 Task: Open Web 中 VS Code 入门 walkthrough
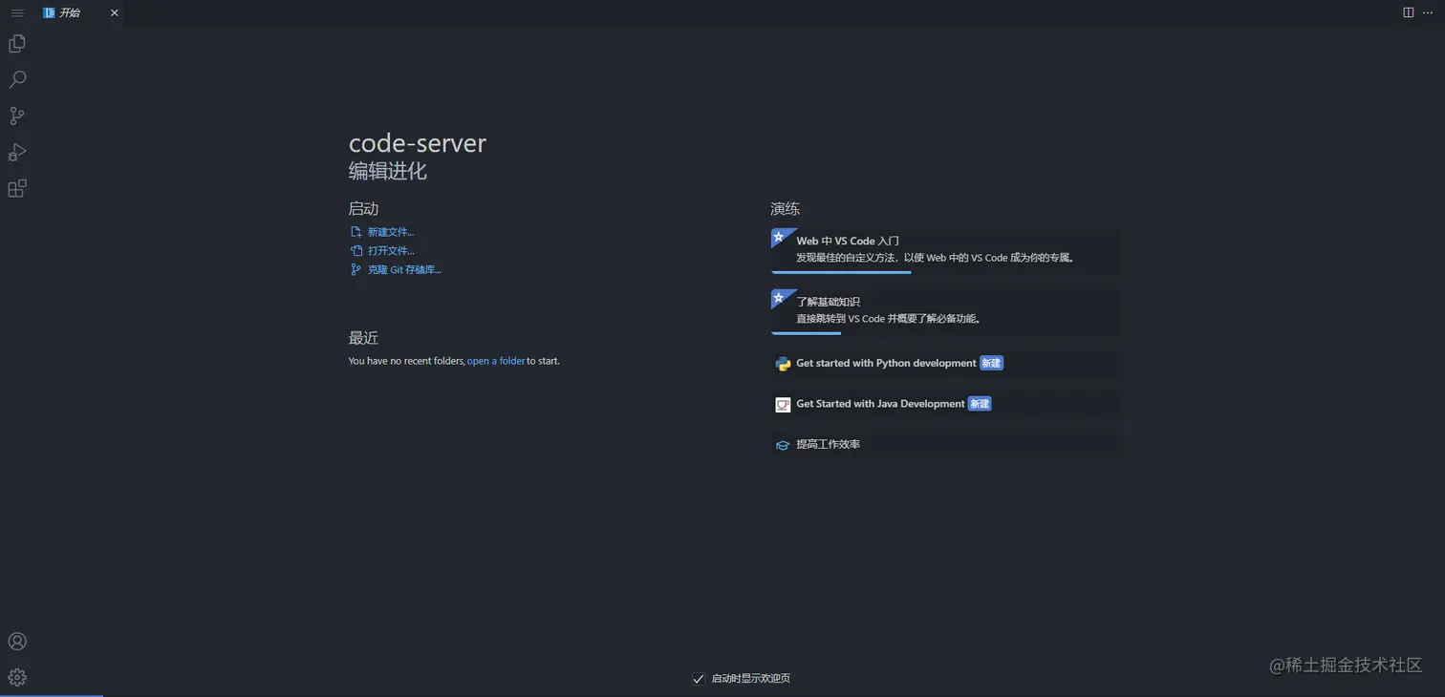946,250
